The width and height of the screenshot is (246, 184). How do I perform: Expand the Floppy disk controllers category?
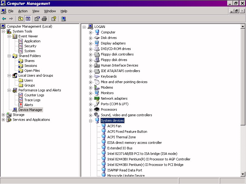coord(90,55)
